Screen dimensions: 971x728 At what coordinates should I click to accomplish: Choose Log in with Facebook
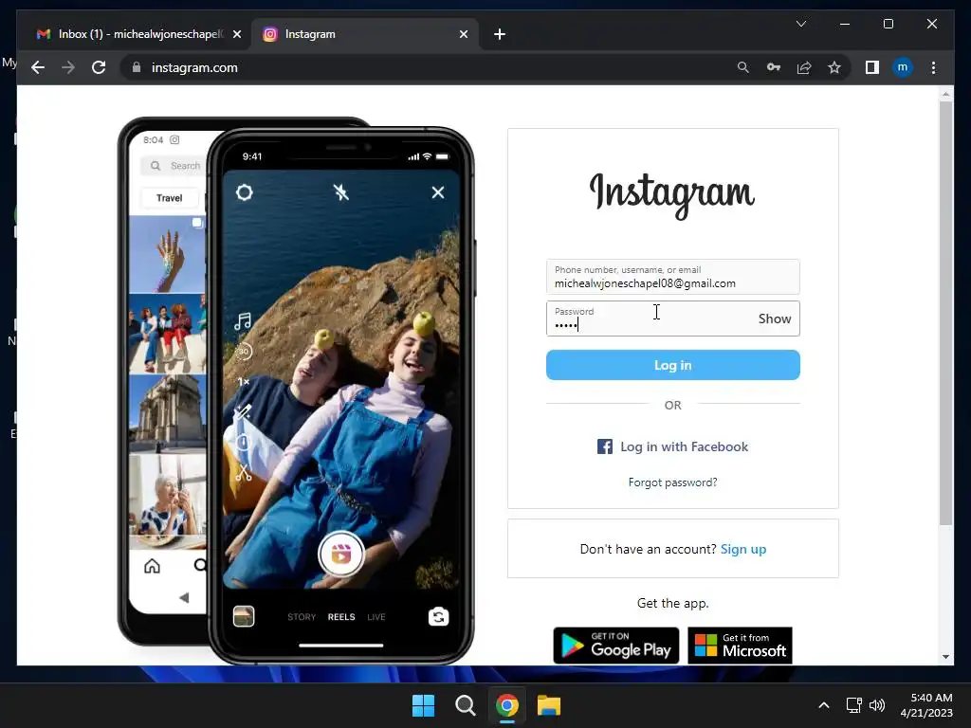[x=673, y=446]
